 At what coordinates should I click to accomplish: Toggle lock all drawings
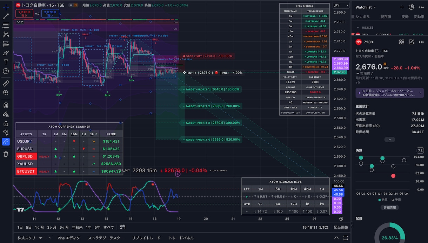pos(6,123)
